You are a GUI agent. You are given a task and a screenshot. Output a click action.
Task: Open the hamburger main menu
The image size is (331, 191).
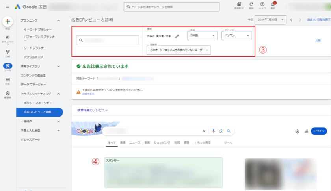click(7, 7)
